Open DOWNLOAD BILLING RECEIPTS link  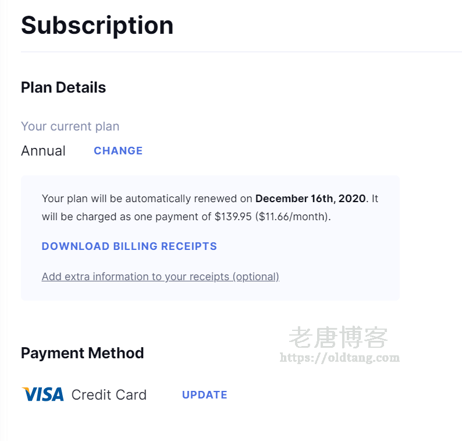coord(129,246)
